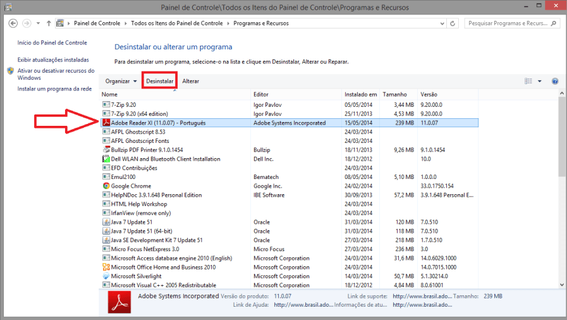Refresh the Programas e Recursos view

coord(453,23)
